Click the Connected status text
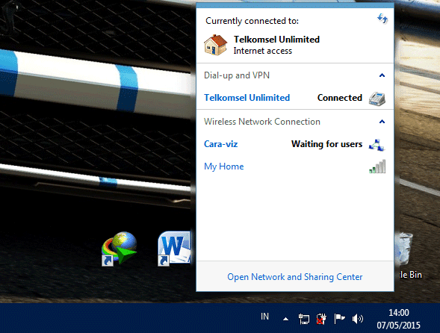 click(x=340, y=98)
